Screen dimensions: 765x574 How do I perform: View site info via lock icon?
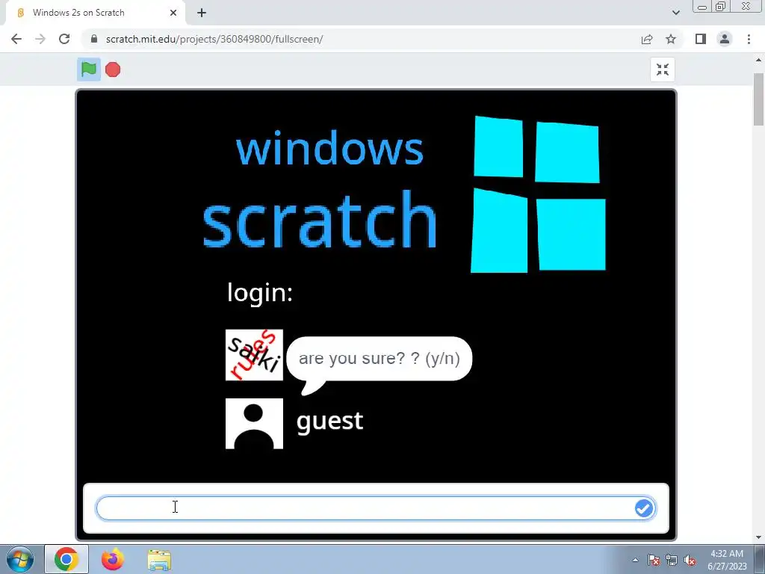point(95,39)
